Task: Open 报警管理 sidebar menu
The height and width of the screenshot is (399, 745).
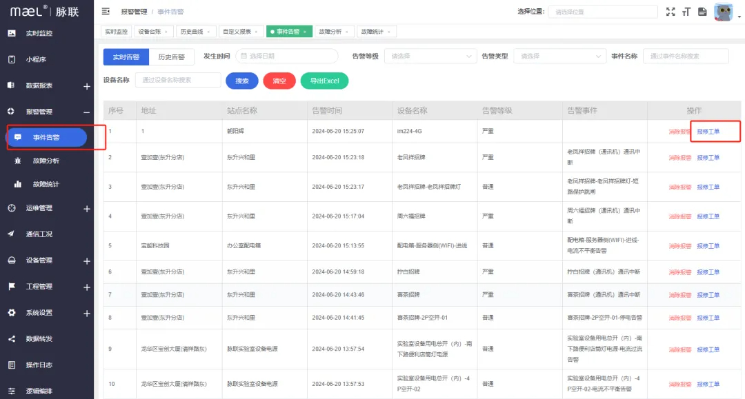Action: click(39, 112)
